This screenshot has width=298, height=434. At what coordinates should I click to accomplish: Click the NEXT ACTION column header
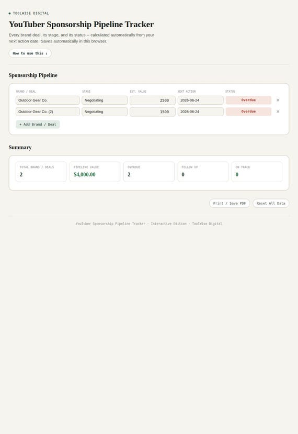(187, 91)
